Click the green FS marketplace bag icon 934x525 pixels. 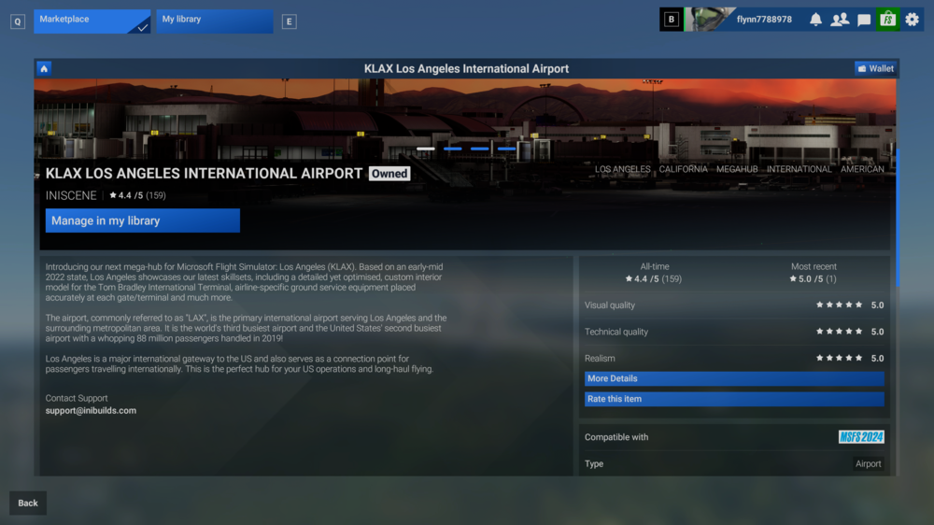click(887, 20)
